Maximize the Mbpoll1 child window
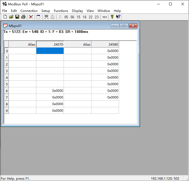Image resolution: width=189 pixels, height=181 pixels. coord(124,26)
